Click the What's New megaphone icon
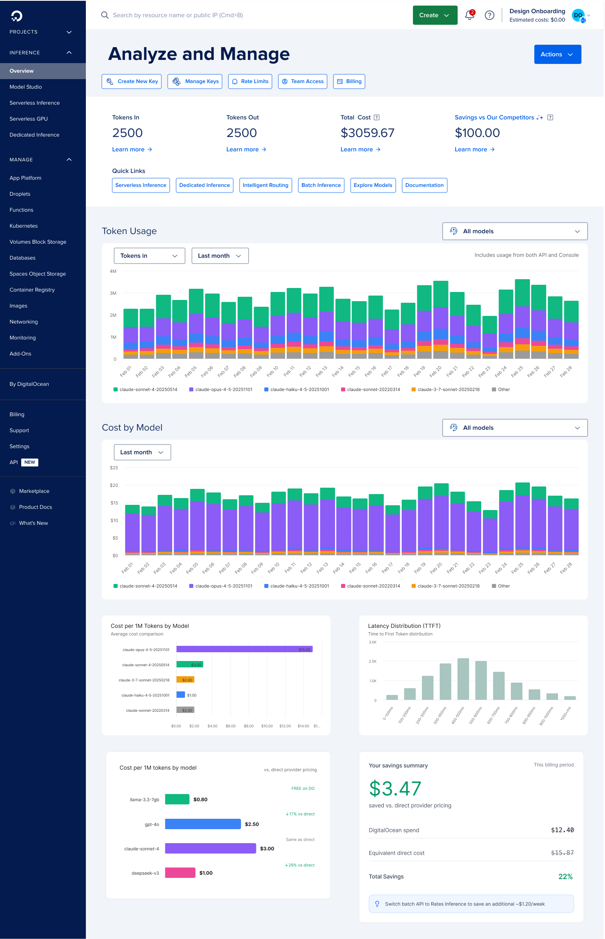Screen dimensions: 605x939 (x=13, y=523)
